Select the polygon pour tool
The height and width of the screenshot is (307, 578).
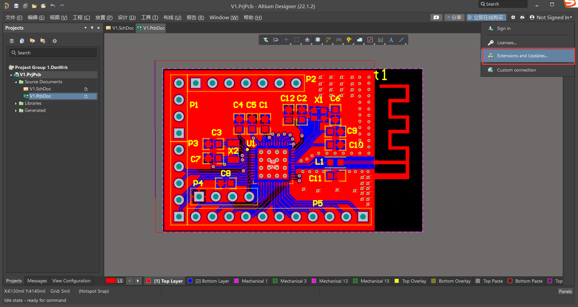(x=359, y=40)
